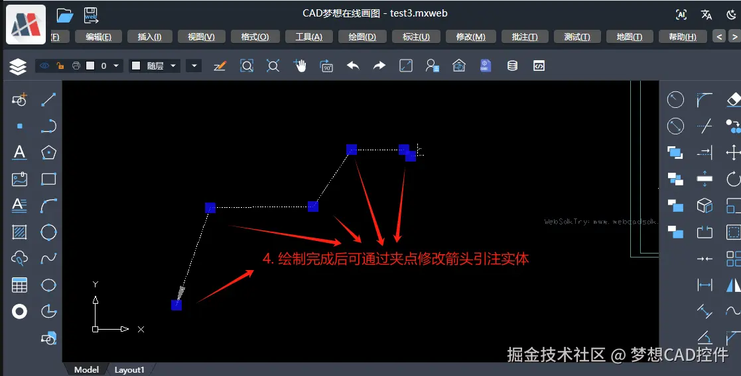Click the white layer 0 color swatch
This screenshot has height=376, width=741.
[x=90, y=66]
